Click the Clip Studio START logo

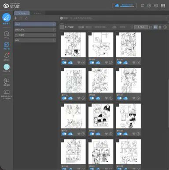(x=11, y=6)
